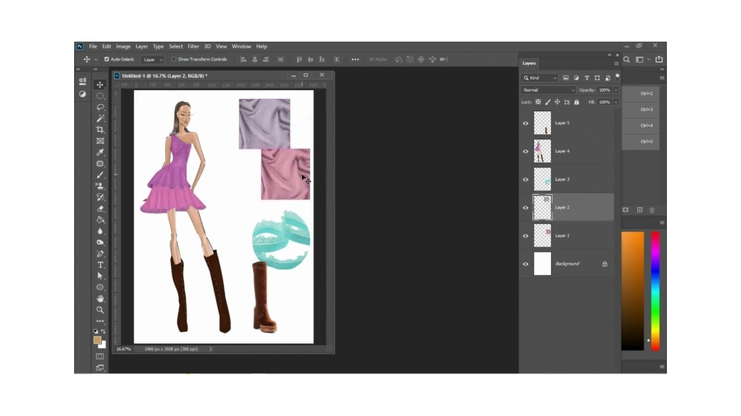Enable Show Transform Controls checkbox
The height and width of the screenshot is (416, 741).
[174, 60]
